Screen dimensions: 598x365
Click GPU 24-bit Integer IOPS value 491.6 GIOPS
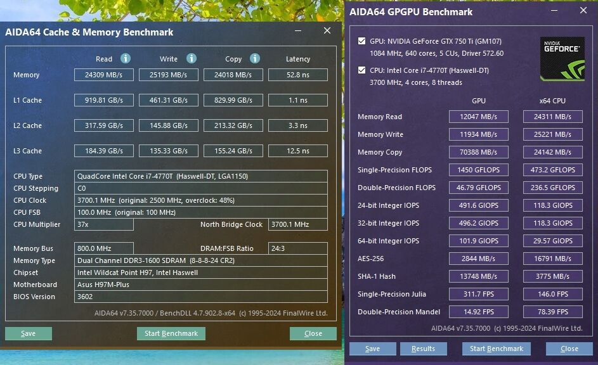tap(479, 205)
